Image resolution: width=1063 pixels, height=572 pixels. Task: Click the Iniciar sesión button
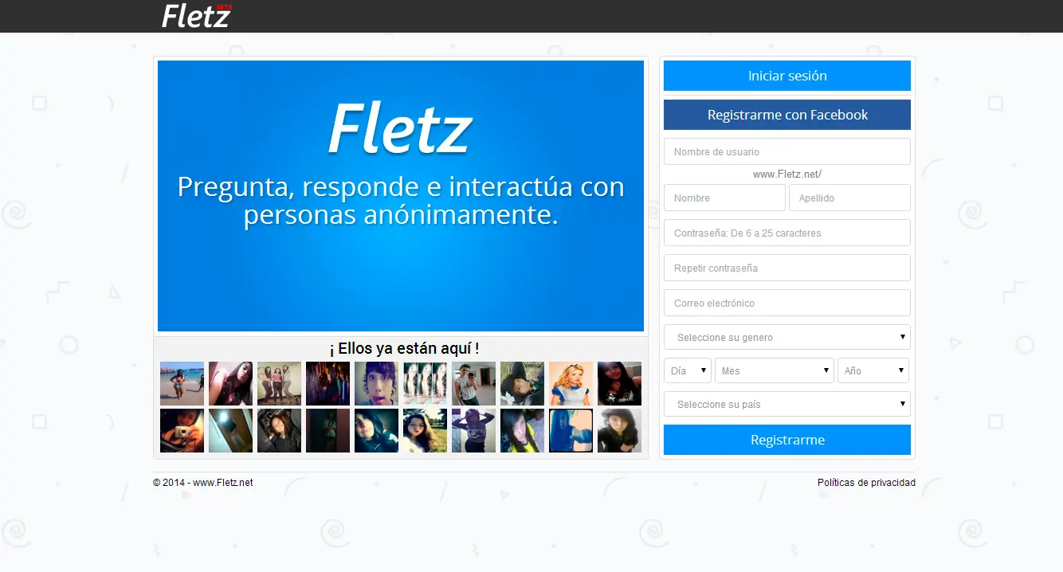787,76
